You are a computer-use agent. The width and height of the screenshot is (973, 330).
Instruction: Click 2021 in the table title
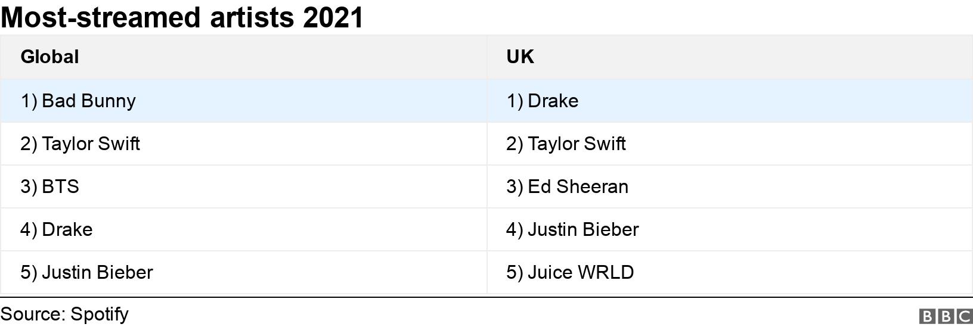pos(333,17)
